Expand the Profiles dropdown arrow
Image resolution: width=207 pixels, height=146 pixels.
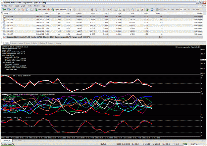coord(11,10)
